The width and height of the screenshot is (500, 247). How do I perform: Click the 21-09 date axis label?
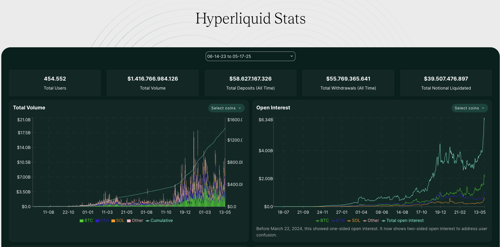click(x=303, y=212)
